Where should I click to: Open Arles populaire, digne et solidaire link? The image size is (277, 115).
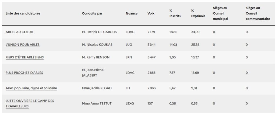[x=31, y=88]
